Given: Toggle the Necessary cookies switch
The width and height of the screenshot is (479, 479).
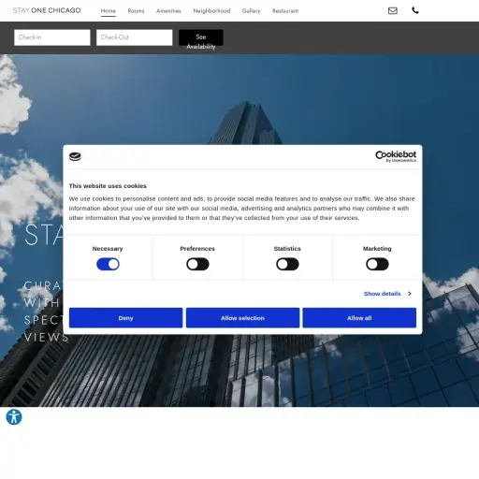Looking at the screenshot, I should pyautogui.click(x=108, y=264).
